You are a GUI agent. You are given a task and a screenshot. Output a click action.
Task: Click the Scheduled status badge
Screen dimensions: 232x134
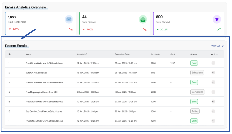click(x=197, y=73)
